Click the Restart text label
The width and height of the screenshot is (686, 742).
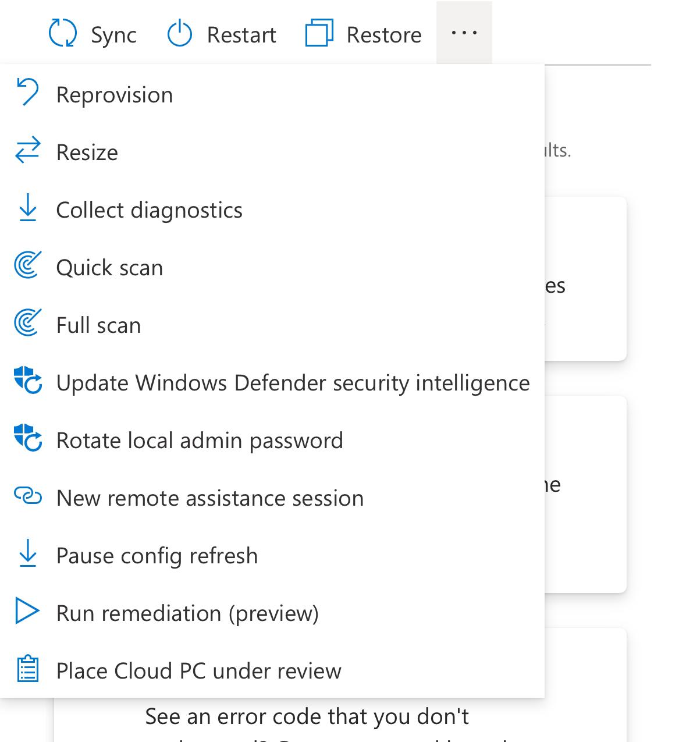click(x=241, y=35)
